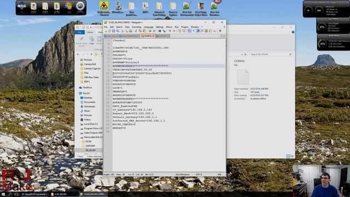Click the Replace icon in Notepad++ toolbar
The height and width of the screenshot is (197, 350).
pos(164,31)
